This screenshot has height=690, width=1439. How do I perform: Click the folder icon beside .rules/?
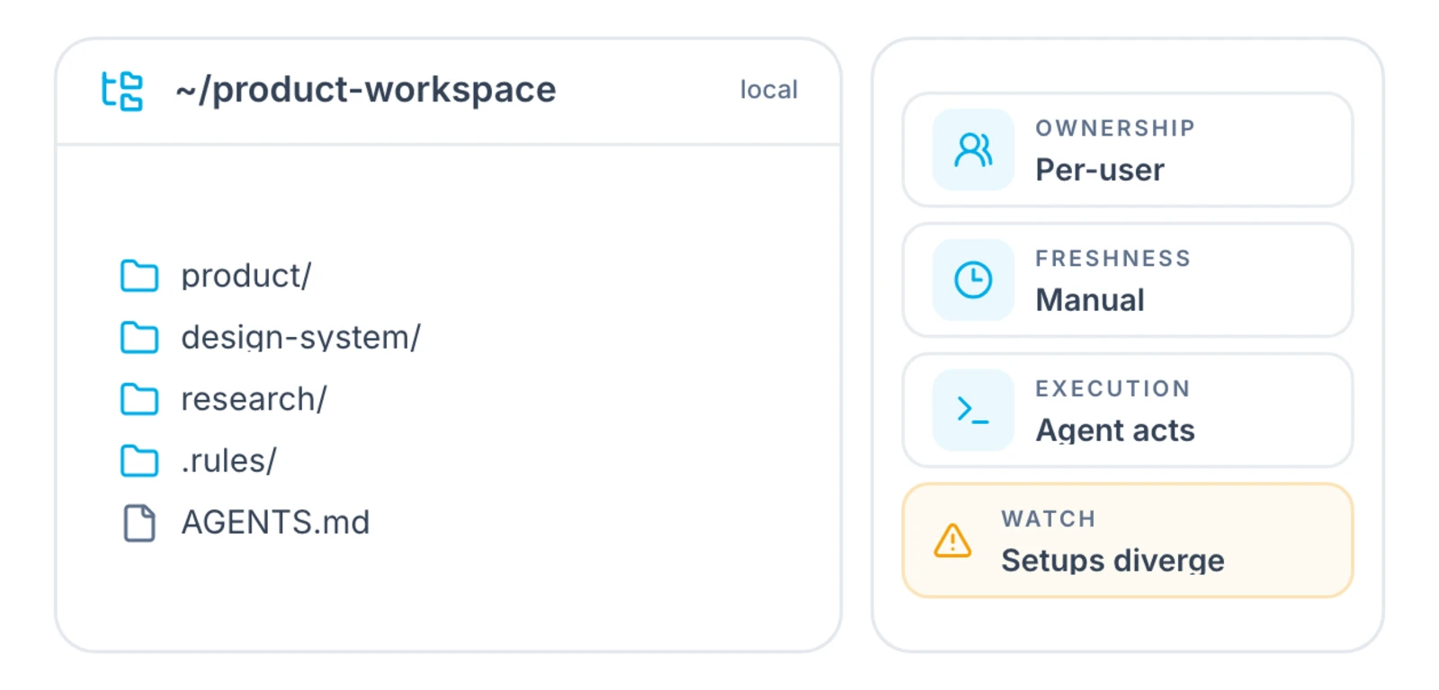[139, 461]
